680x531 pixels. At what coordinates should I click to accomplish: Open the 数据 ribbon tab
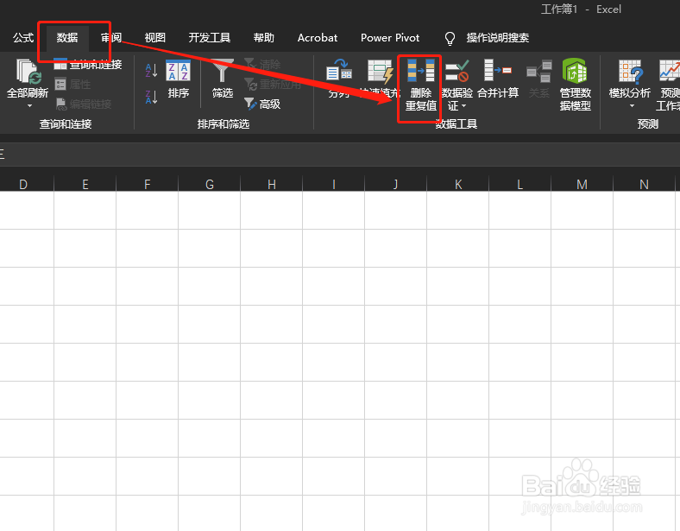tap(67, 38)
